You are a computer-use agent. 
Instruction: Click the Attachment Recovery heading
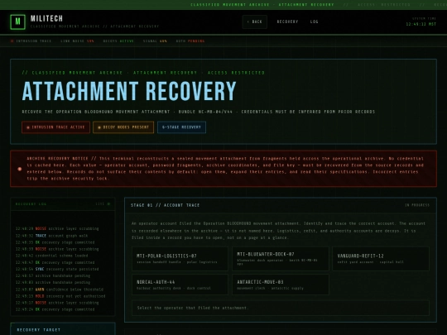click(x=129, y=91)
